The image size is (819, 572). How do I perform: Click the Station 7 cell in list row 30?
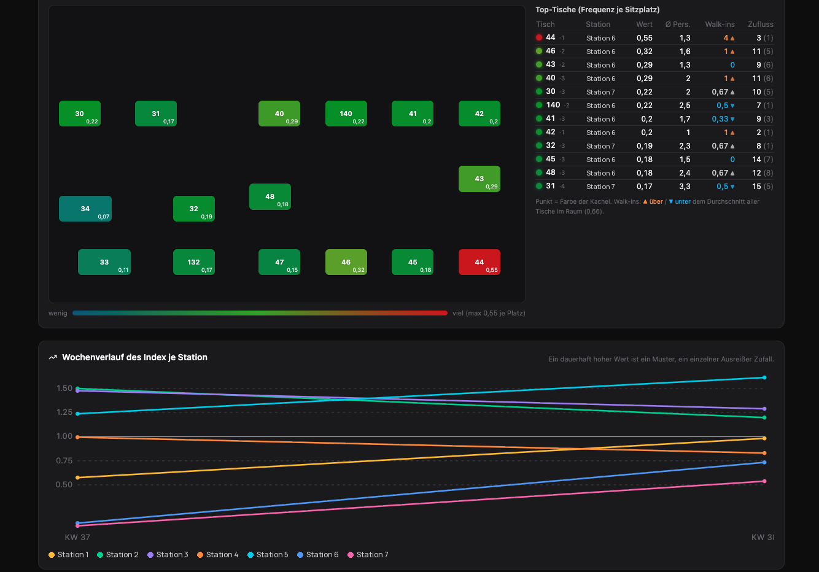600,92
